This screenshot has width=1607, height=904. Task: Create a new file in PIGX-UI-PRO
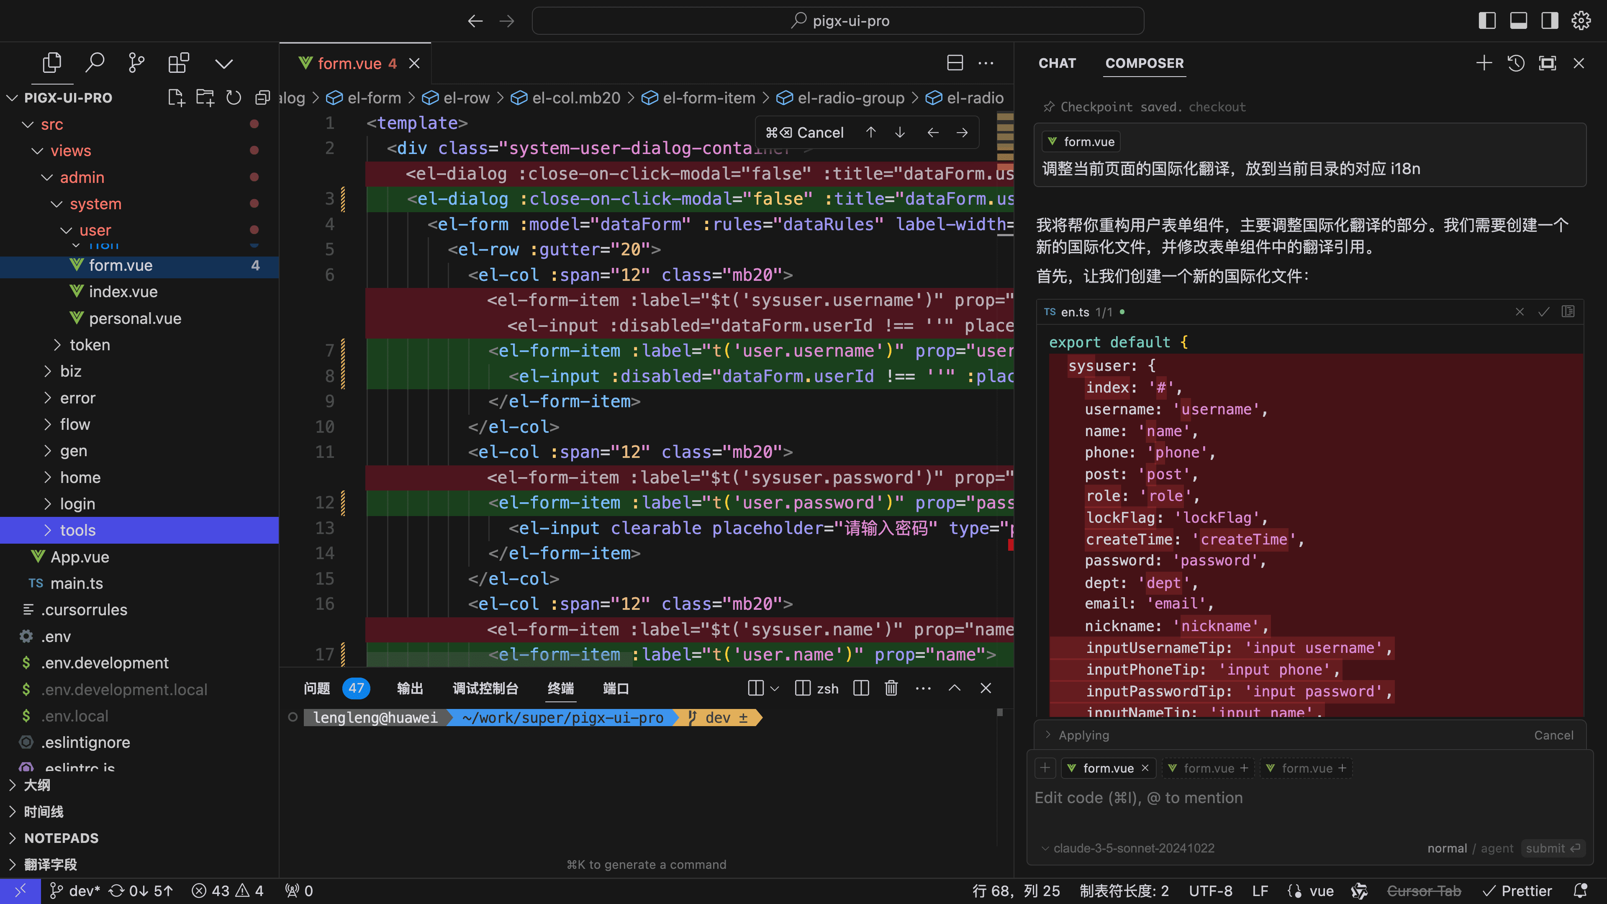(177, 98)
